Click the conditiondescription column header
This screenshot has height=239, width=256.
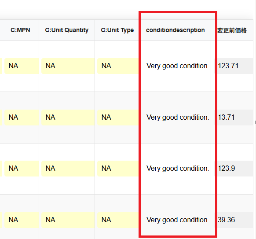coord(176,30)
